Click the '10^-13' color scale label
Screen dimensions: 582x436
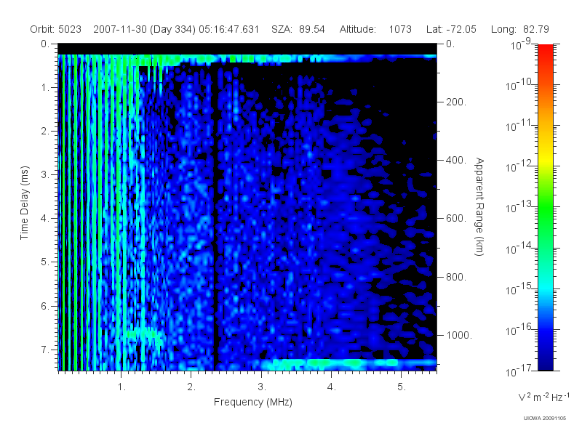519,207
